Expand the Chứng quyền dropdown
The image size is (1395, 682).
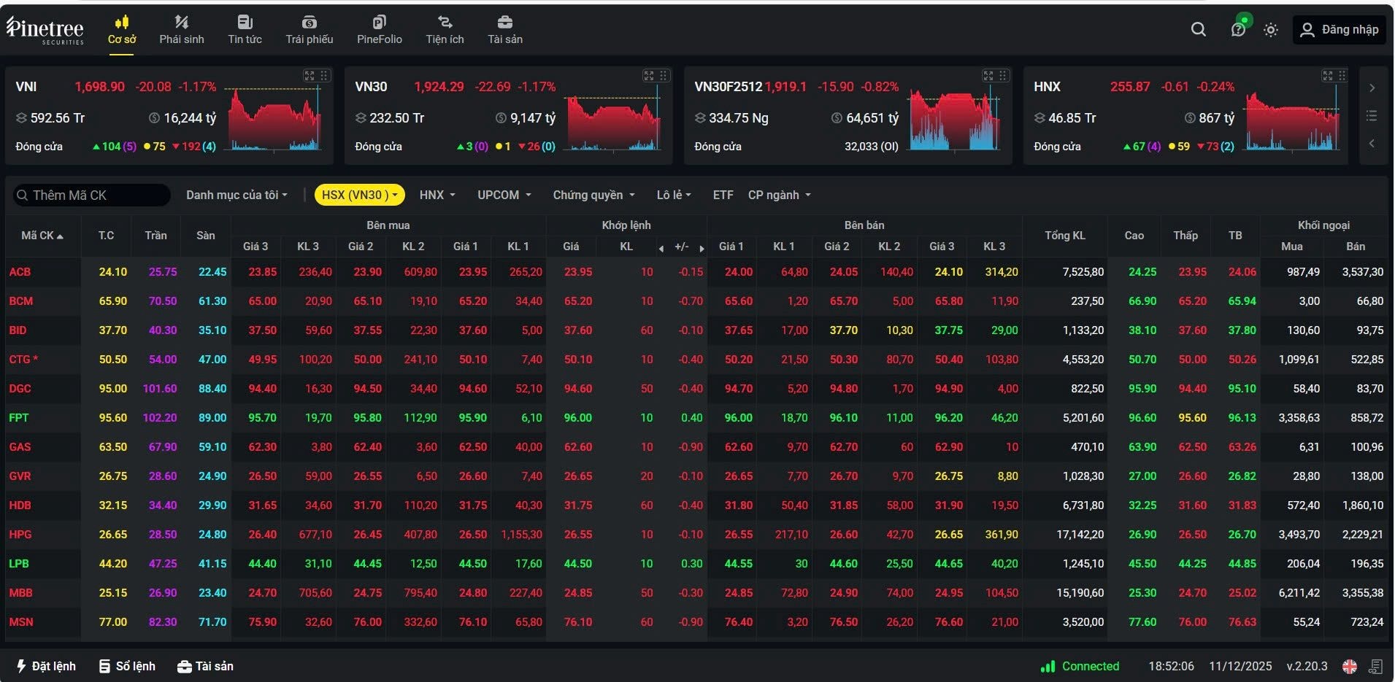[x=593, y=195]
